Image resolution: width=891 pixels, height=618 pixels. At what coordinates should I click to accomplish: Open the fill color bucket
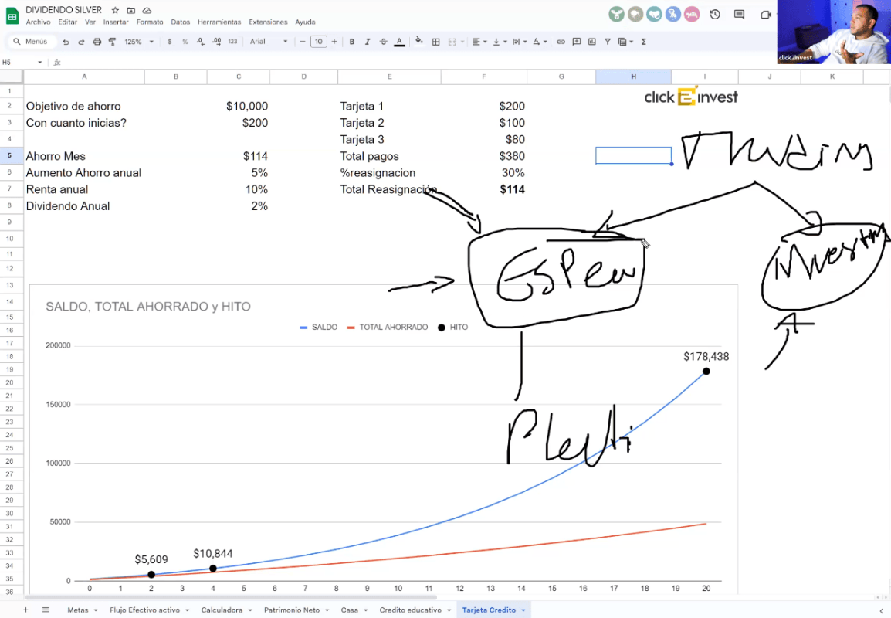(419, 41)
